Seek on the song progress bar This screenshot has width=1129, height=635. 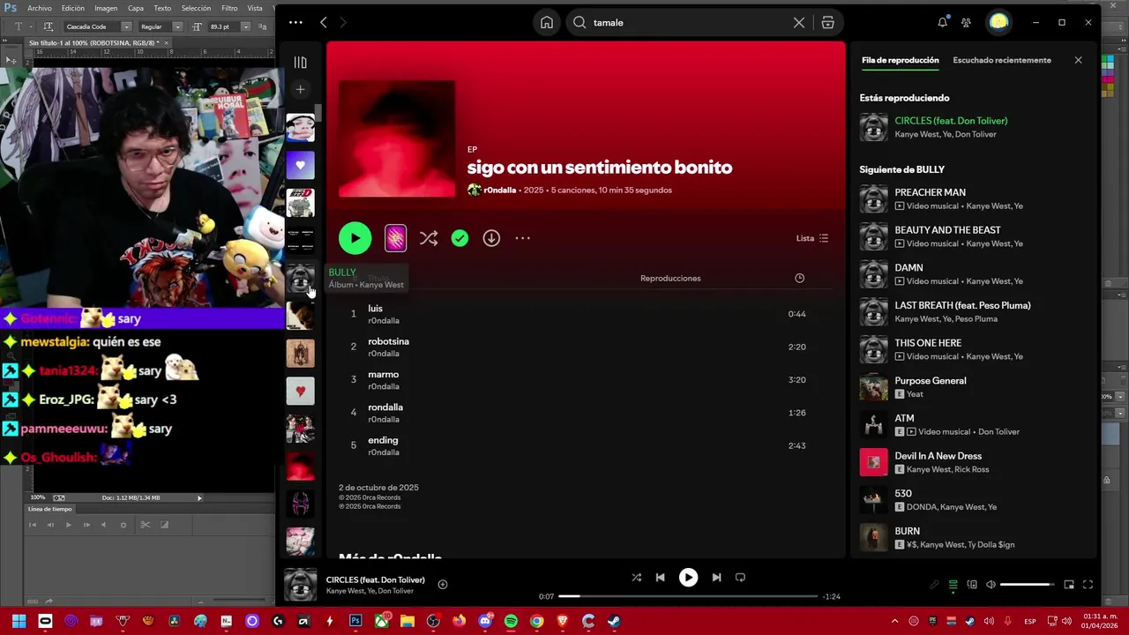pos(688,596)
